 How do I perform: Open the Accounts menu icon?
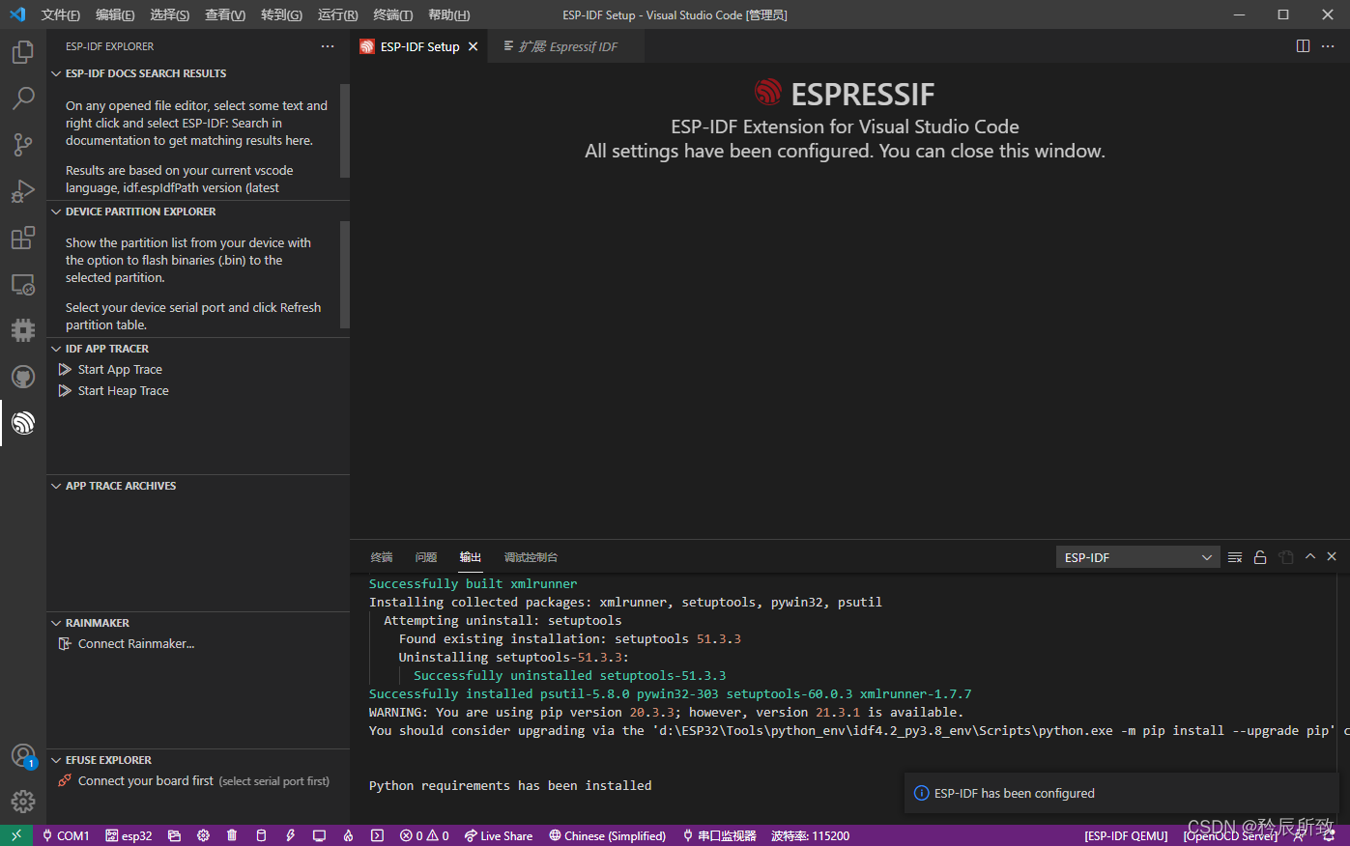tap(23, 756)
